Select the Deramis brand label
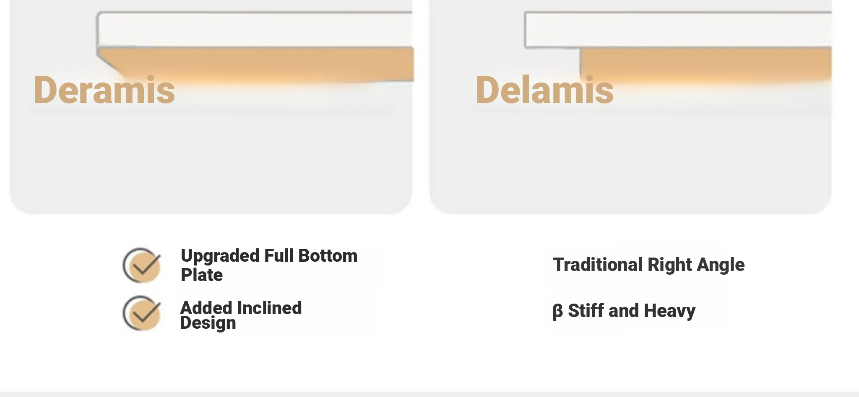 104,90
